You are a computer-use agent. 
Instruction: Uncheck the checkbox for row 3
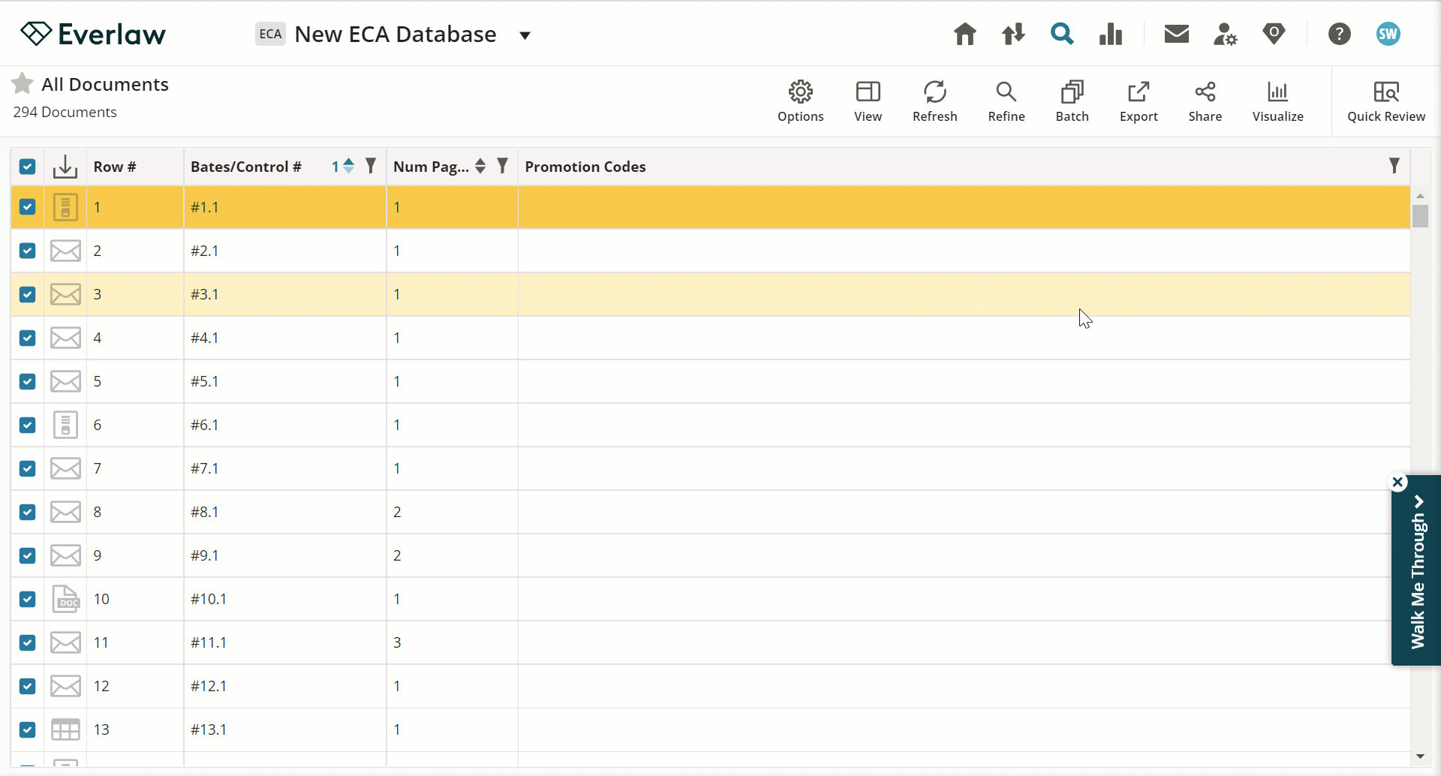(x=28, y=294)
